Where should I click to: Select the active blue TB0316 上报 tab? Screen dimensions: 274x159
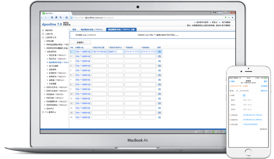pos(121,30)
